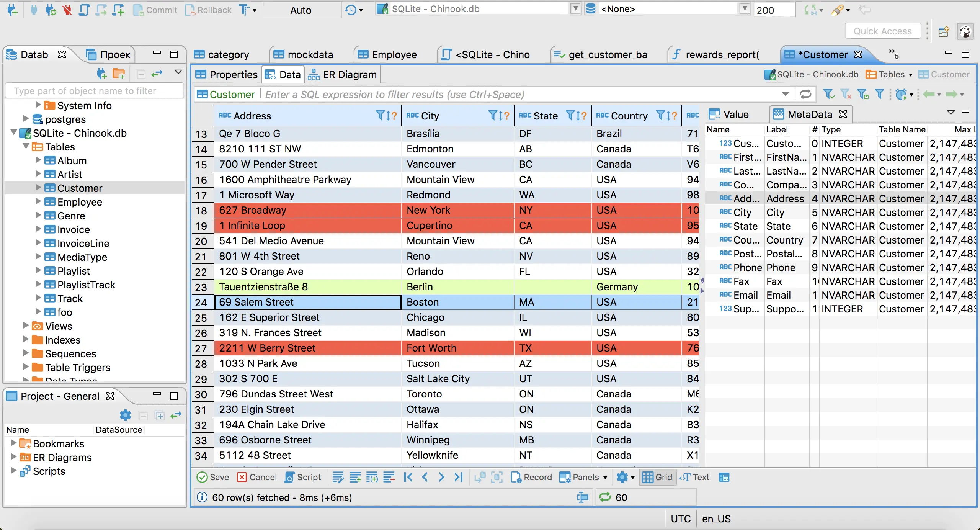
Task: Click the Rollback button in toolbar
Action: pos(211,8)
